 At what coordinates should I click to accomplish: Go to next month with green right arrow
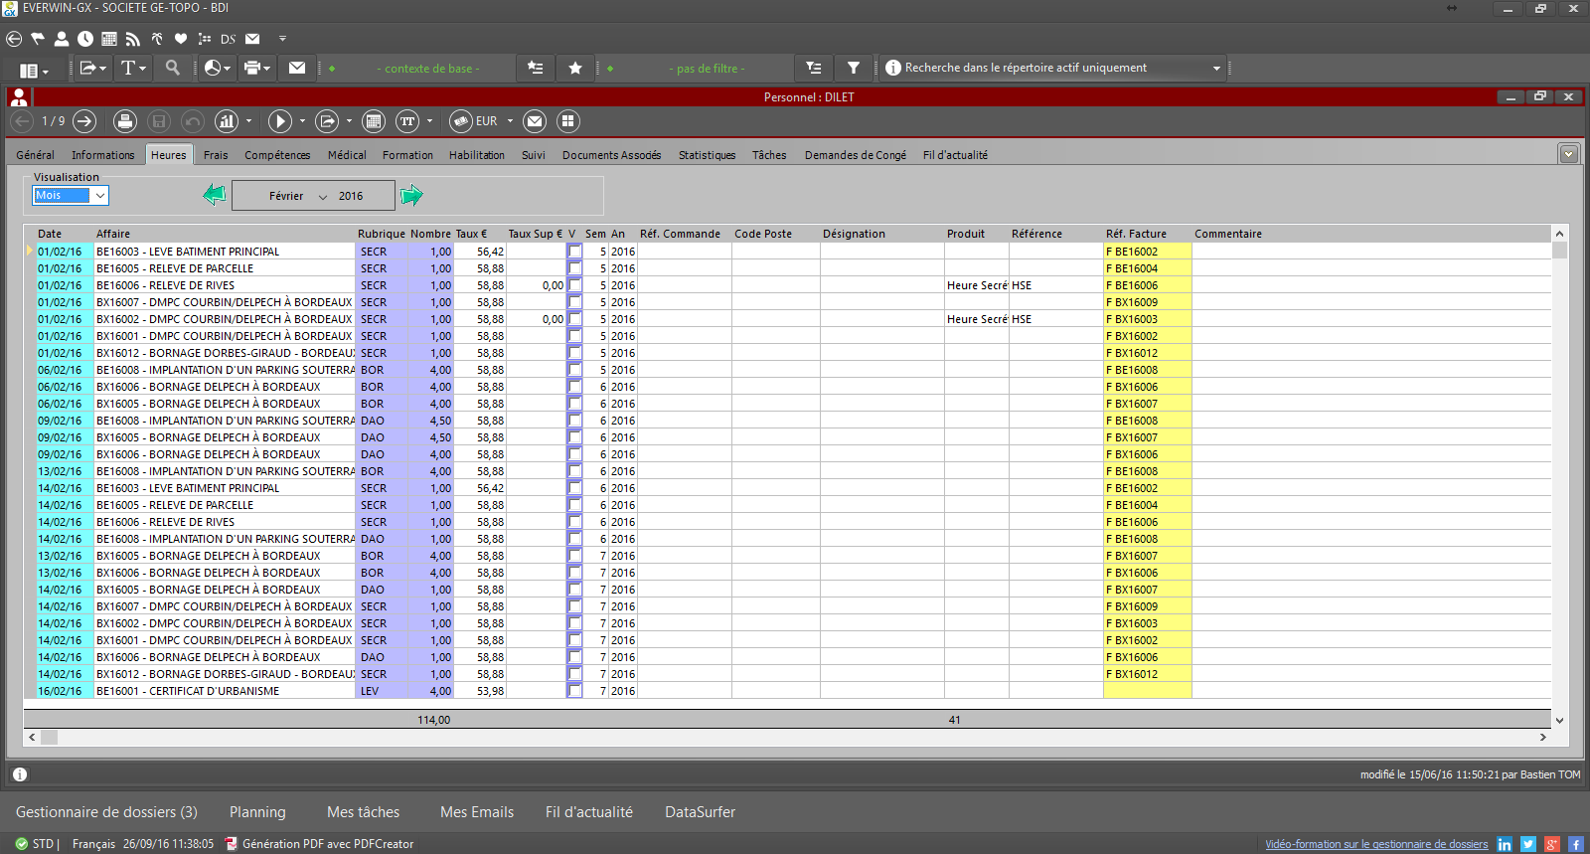click(x=411, y=195)
